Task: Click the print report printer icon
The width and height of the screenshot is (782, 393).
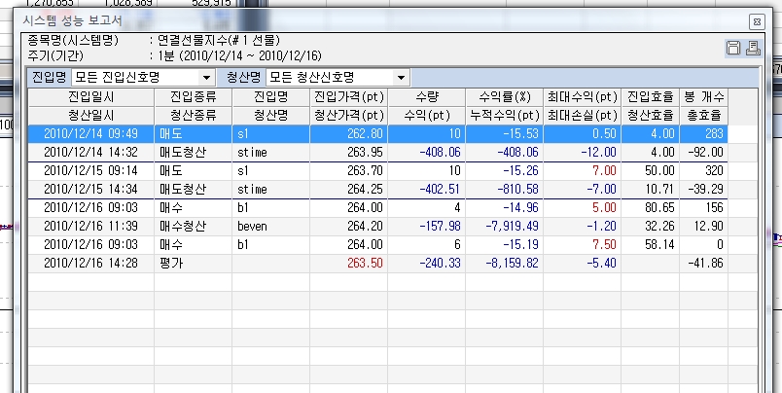Action: [752, 49]
